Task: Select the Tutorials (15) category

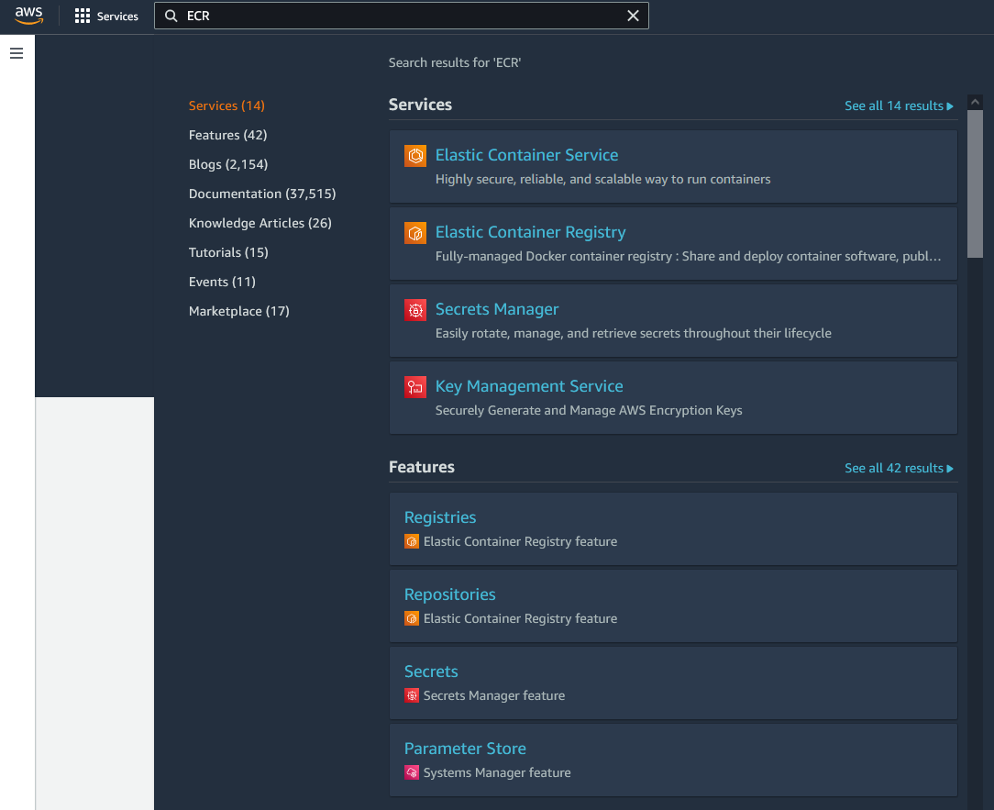Action: click(x=228, y=252)
